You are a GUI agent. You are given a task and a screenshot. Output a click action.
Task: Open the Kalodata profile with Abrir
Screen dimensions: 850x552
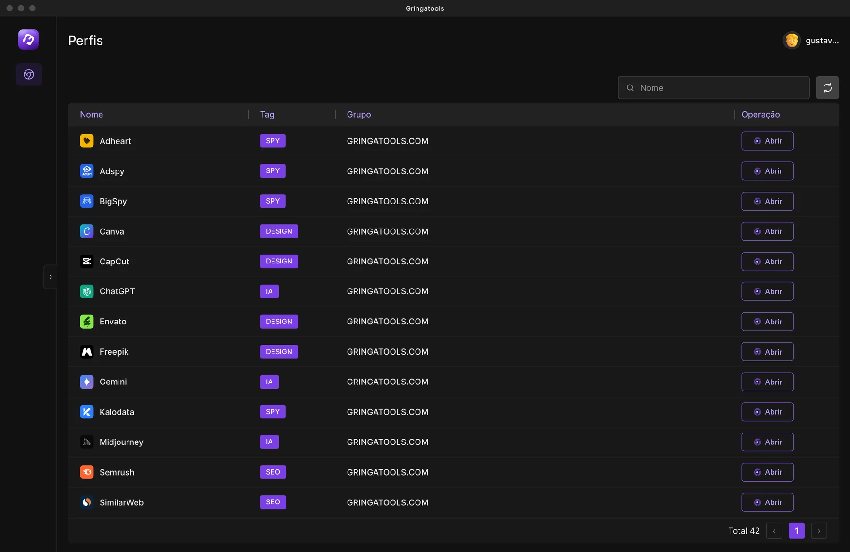(767, 412)
